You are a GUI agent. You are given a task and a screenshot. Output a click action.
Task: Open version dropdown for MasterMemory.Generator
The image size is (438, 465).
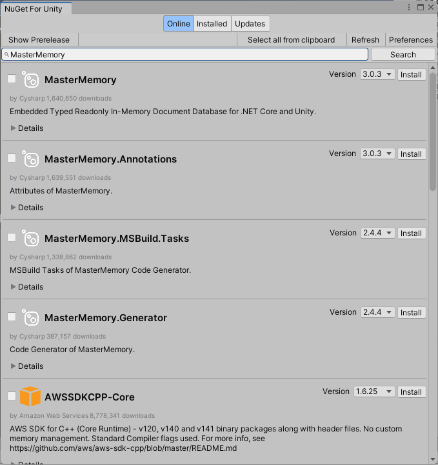click(x=377, y=312)
